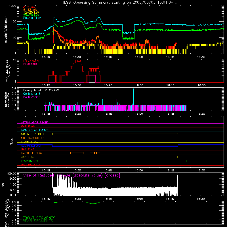Click the "GAP FLAG" label
227x227 pixels.
coord(28,126)
